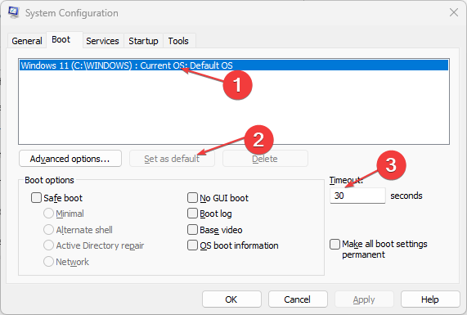The image size is (467, 315).
Task: Confirm changes with the OK button
Action: coord(231,299)
